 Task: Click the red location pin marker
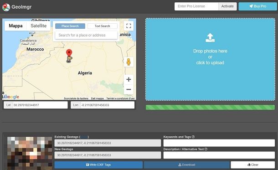pos(69,53)
